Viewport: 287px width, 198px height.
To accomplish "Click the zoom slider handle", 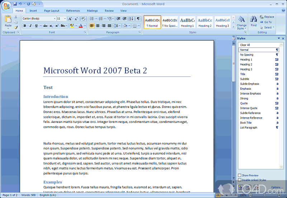I will tap(265, 195).
